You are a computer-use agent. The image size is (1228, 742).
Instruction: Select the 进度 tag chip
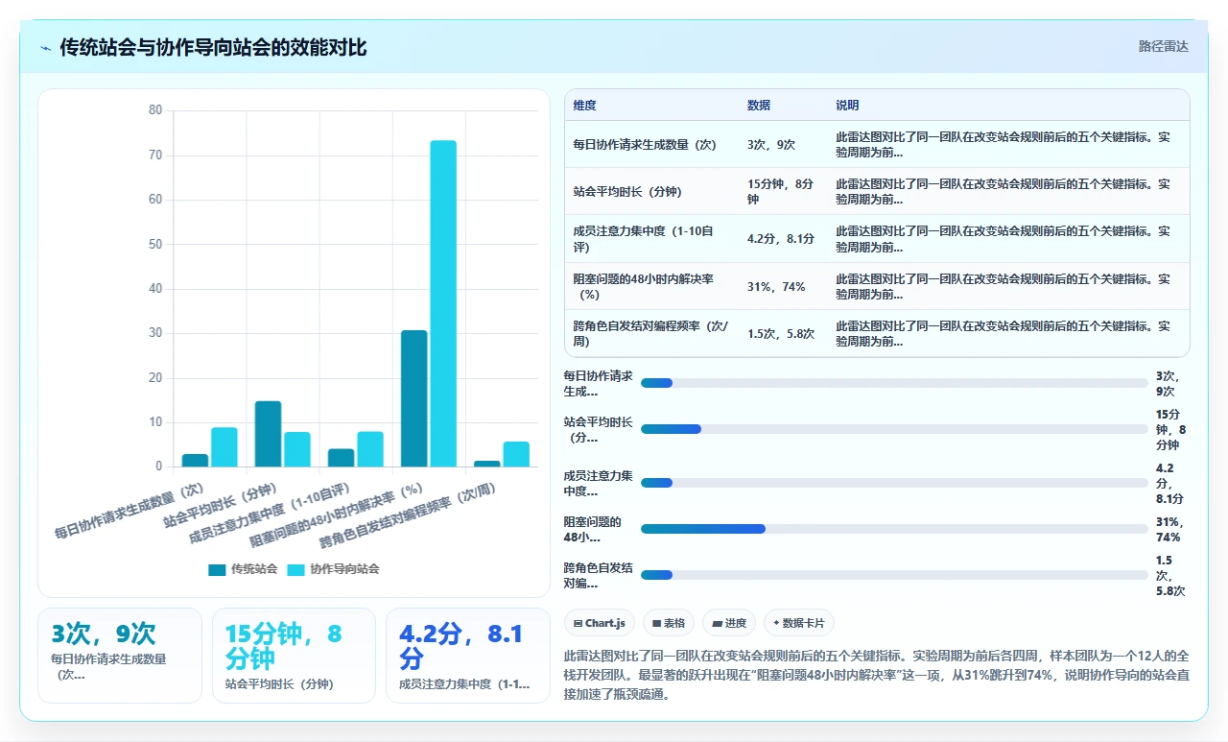(729, 623)
